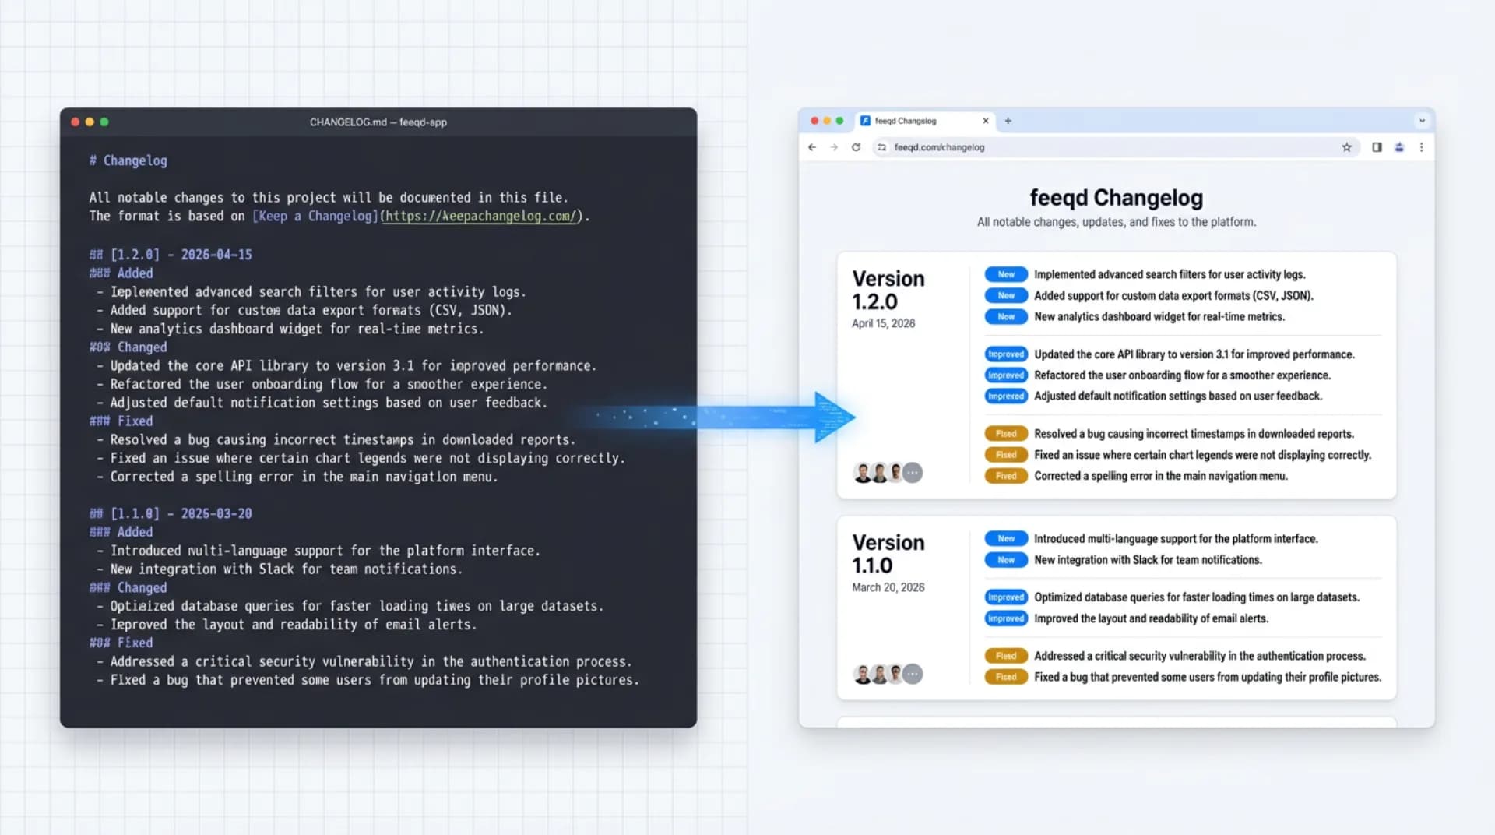The width and height of the screenshot is (1495, 835).
Task: Click the blue New badge beside search filters entry
Action: pos(1005,274)
